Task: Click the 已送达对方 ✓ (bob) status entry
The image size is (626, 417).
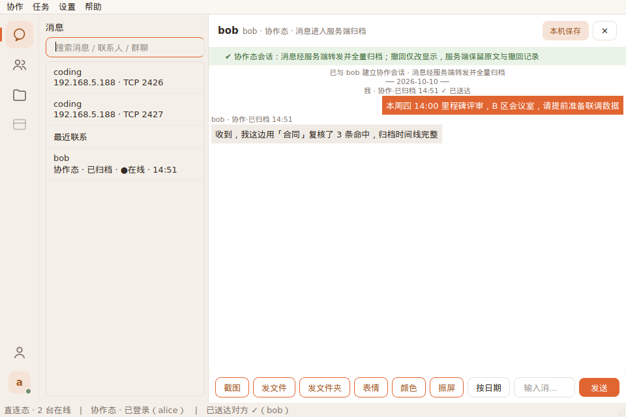Action: point(248,410)
